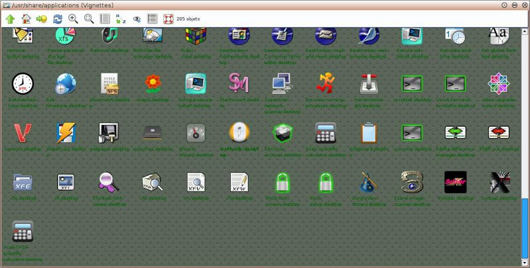Open the bookmarks menu arrow icon

42,19
